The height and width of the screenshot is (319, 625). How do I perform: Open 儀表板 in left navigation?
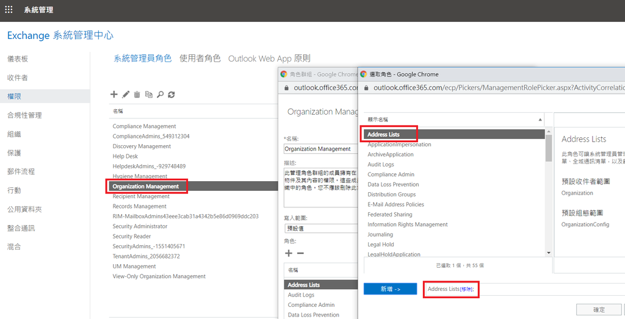[x=18, y=59]
